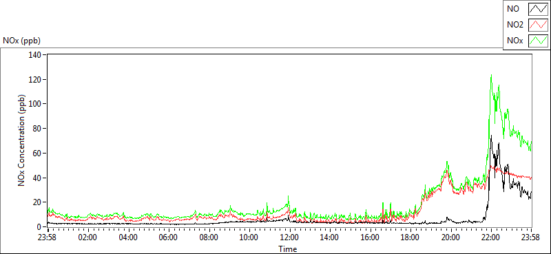Click the NOx green legend line icon

point(538,41)
